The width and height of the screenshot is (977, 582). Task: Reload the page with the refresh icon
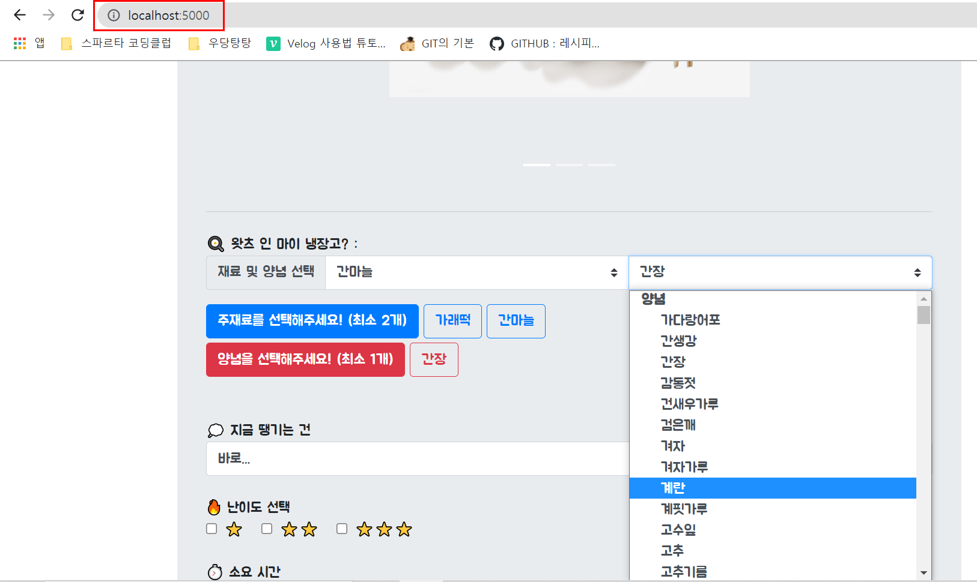pos(78,15)
